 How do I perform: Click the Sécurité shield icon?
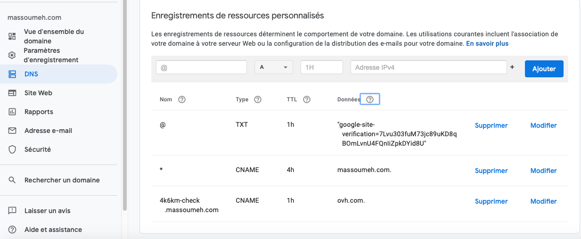[13, 149]
